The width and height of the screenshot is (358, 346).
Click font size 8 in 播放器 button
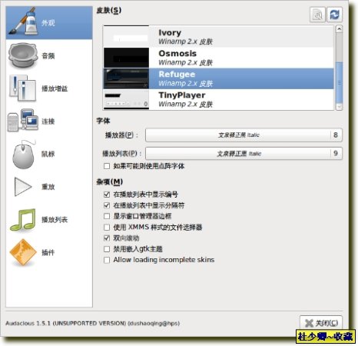[336, 135]
